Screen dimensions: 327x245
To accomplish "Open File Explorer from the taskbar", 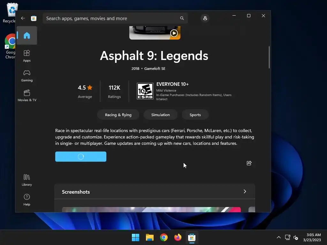I will pyautogui.click(x=150, y=237).
